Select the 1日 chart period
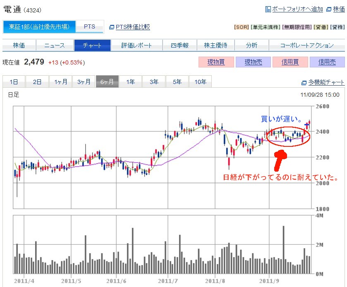The width and height of the screenshot is (347, 287). 14,81
